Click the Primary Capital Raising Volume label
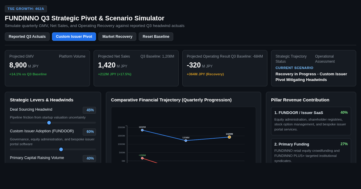Screen dimensions: 361x189 coord(37,158)
